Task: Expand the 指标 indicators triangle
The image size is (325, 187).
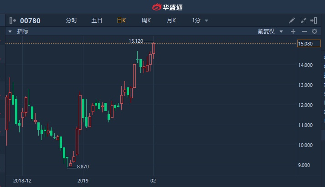Action: click(10, 31)
